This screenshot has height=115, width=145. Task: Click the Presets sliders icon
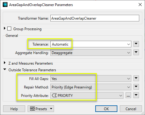pyautogui.click(x=32, y=109)
